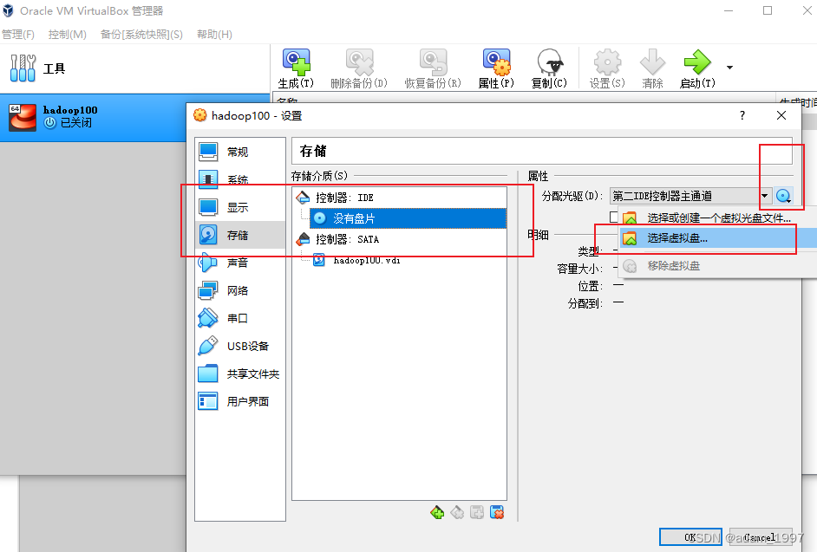Choose 选择虚拟盘 from the context menu
Viewport: 817px width, 552px height.
click(678, 237)
